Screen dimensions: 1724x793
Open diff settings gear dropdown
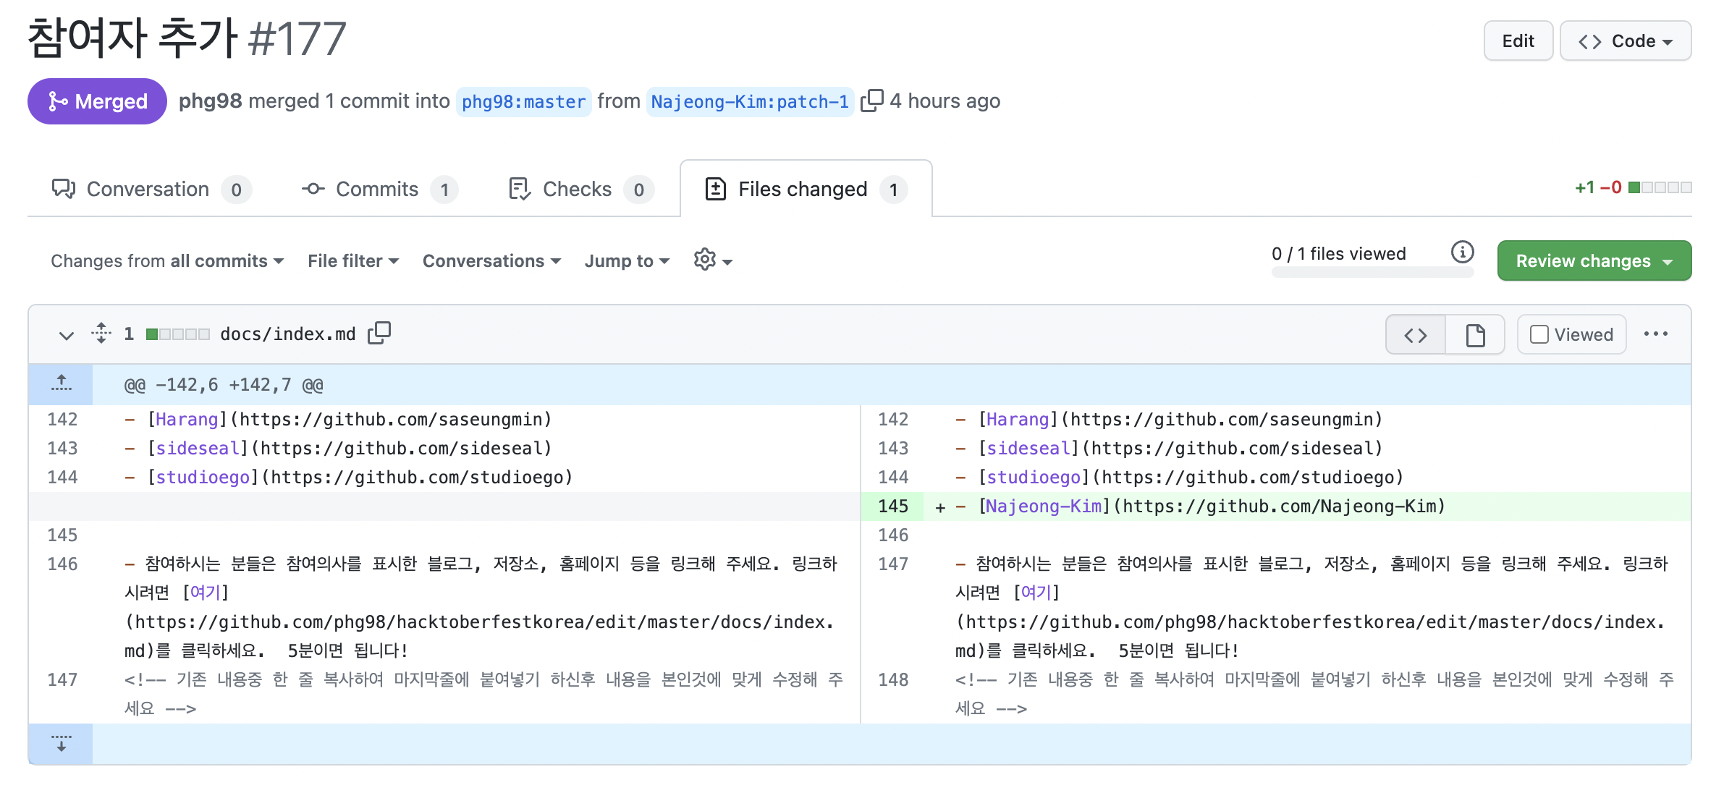click(x=712, y=260)
